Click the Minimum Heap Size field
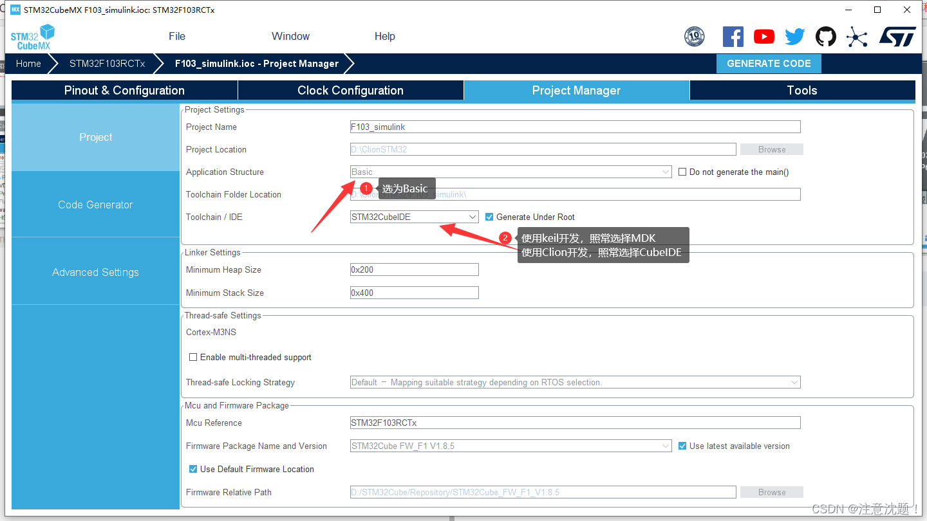Screen dimensions: 927x521 pyautogui.click(x=415, y=270)
